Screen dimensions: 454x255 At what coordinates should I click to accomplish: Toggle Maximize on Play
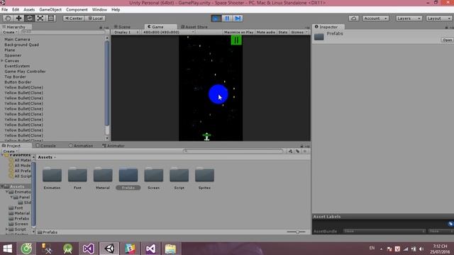[x=238, y=32]
